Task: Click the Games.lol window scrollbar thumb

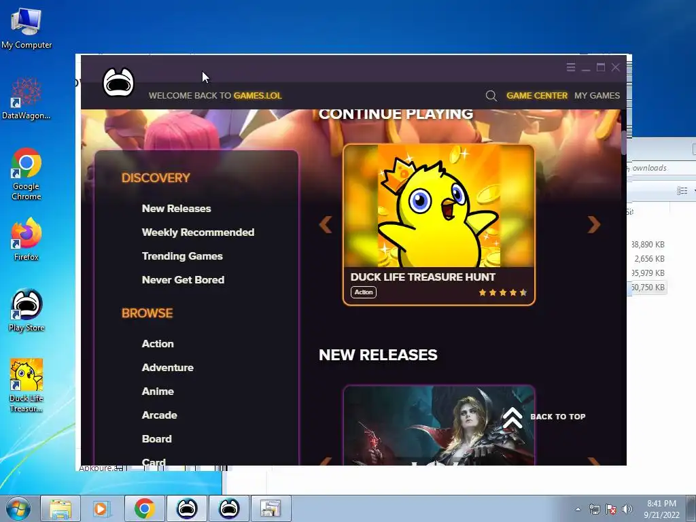Action: point(623,143)
